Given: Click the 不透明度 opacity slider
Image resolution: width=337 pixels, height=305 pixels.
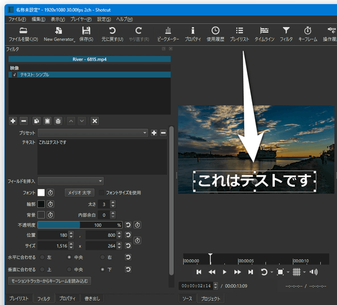Looking at the screenshot, I should (x=80, y=225).
